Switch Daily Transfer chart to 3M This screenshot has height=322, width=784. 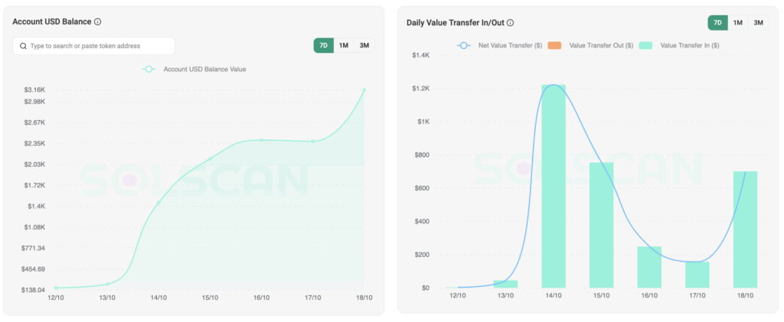[759, 23]
